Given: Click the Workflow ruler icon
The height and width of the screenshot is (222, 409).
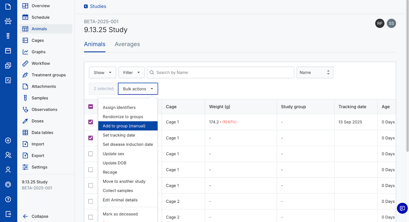Looking at the screenshot, I should coord(25,64).
